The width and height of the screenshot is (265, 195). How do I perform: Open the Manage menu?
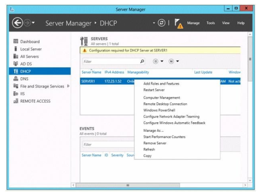click(193, 23)
